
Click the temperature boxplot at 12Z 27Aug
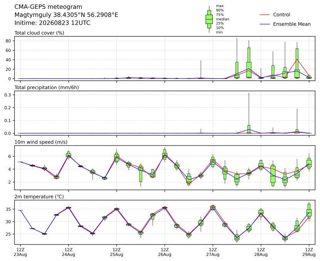coord(213,207)
